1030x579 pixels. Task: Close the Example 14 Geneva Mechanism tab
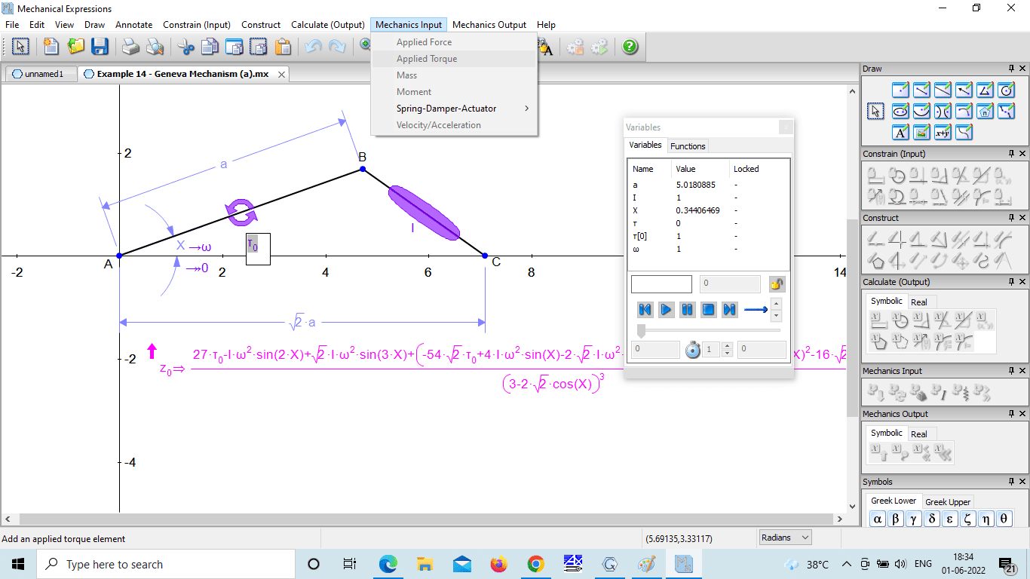281,74
